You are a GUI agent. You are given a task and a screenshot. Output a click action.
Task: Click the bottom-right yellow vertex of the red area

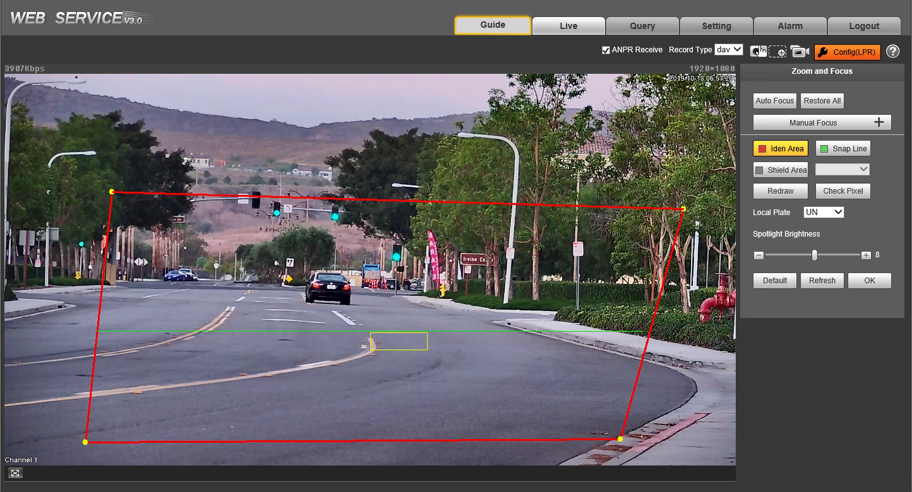click(x=620, y=439)
